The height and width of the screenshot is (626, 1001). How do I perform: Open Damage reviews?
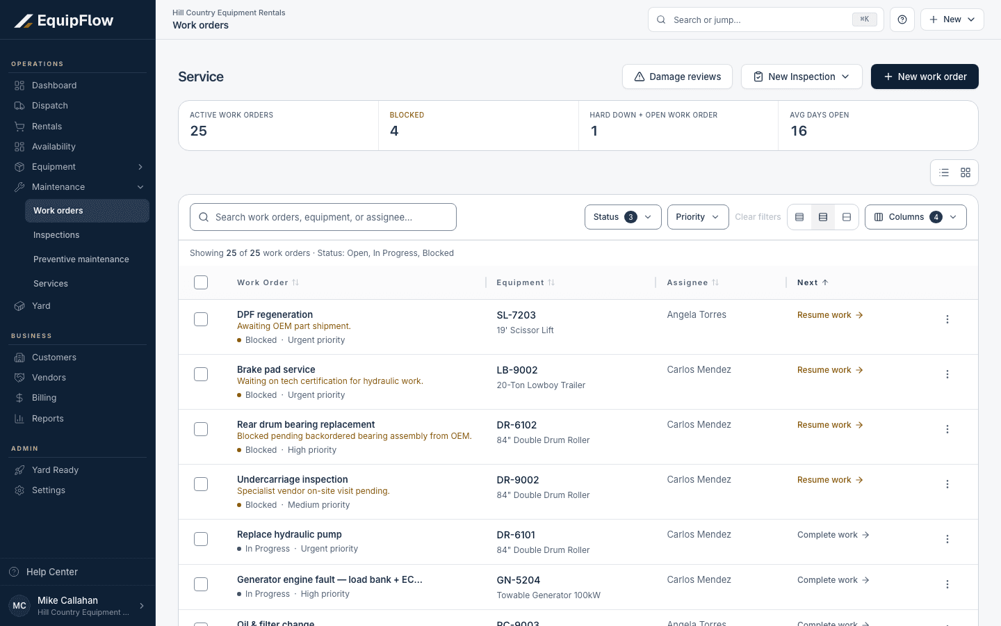click(x=677, y=77)
